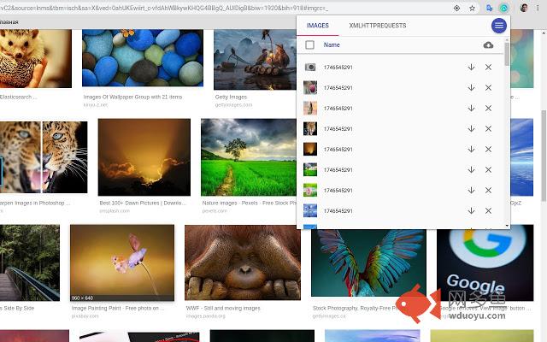547x342 pixels.
Task: Download the row with the camera thumbnail
Action: click(x=471, y=68)
